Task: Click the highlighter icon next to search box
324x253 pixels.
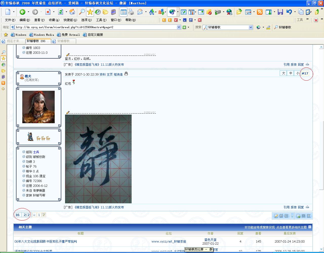Action: pos(268,27)
